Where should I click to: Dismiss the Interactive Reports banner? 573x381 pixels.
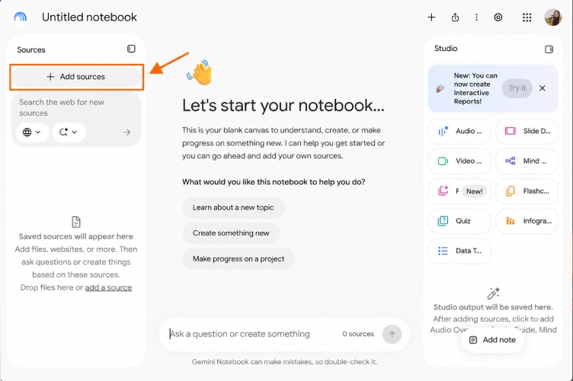click(543, 88)
